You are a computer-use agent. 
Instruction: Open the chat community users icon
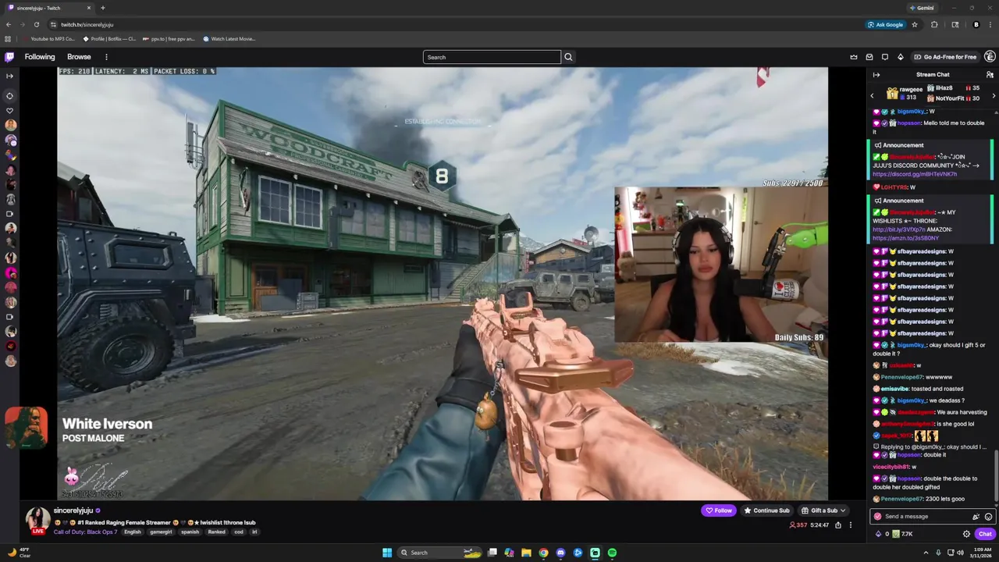pyautogui.click(x=990, y=75)
